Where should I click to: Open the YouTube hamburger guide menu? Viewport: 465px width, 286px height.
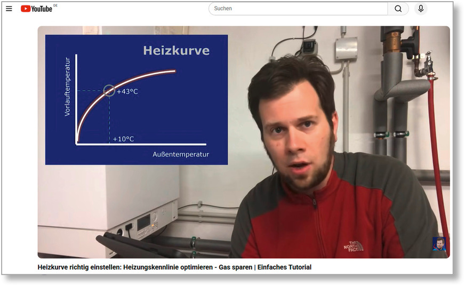tap(9, 9)
